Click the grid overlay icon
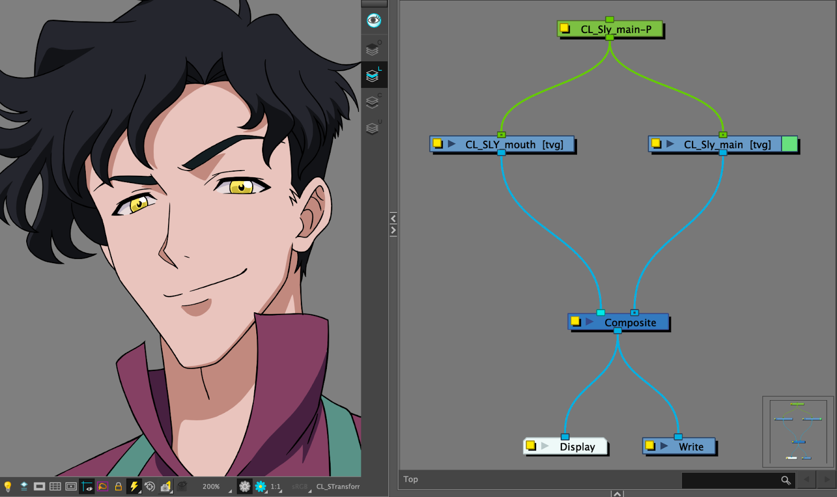This screenshot has width=837, height=497. click(55, 487)
